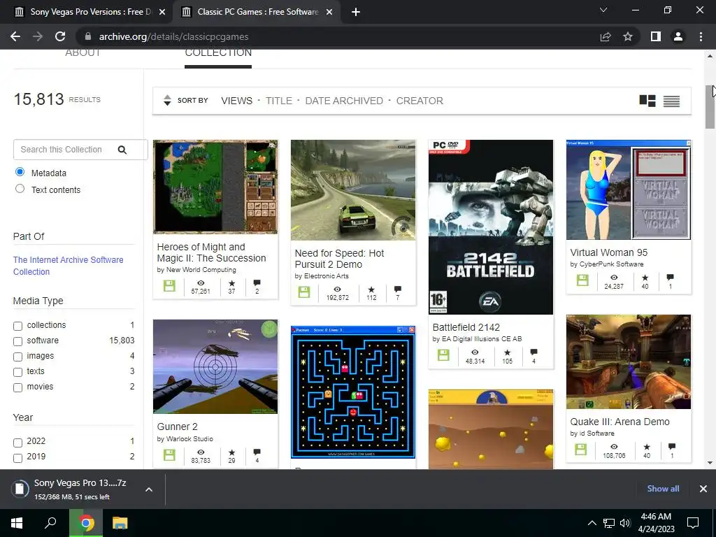The width and height of the screenshot is (716, 537).
Task: Share this page icon in address bar
Action: click(x=606, y=36)
